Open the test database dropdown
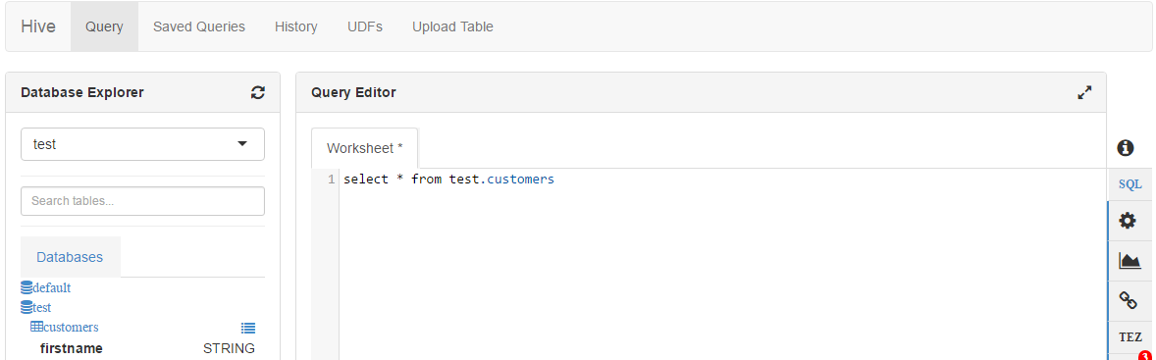Screen dimensions: 1156x360 (142, 144)
